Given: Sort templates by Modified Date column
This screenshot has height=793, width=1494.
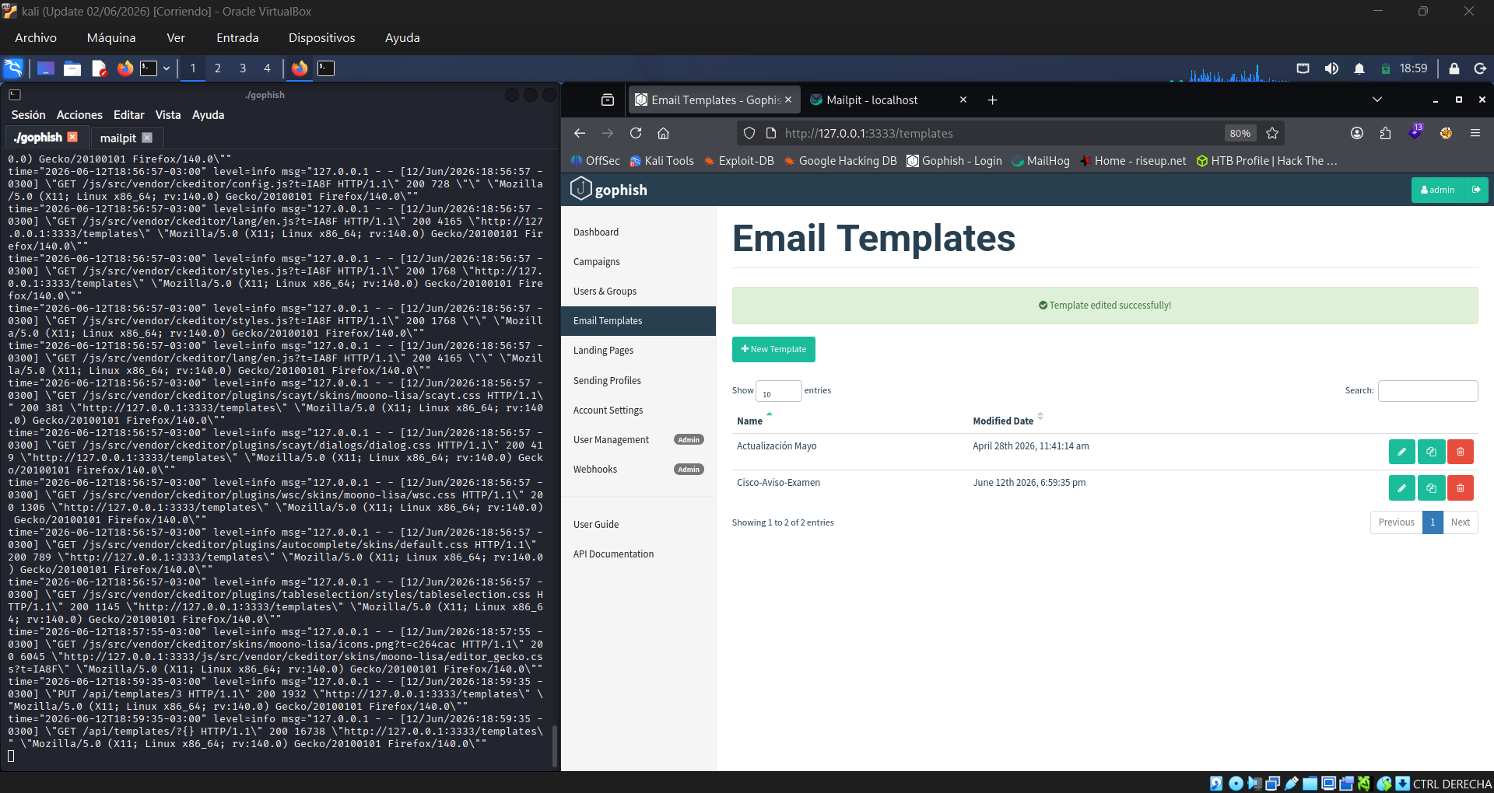Looking at the screenshot, I should point(1003,421).
